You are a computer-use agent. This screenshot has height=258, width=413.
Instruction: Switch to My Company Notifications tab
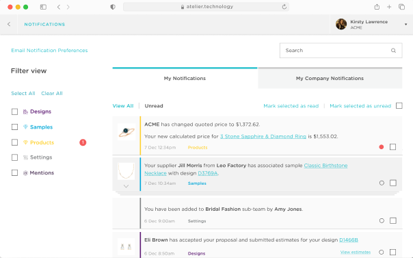[330, 78]
